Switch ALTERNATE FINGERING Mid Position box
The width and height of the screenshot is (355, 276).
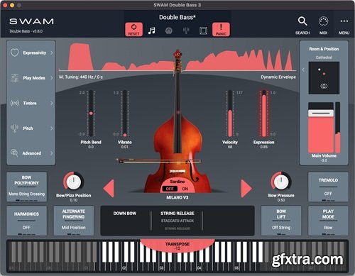tap(74, 221)
